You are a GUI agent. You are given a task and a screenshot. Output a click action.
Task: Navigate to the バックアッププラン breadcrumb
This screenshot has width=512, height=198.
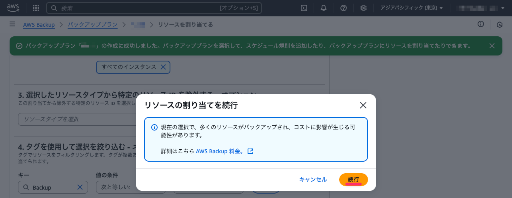coord(92,25)
